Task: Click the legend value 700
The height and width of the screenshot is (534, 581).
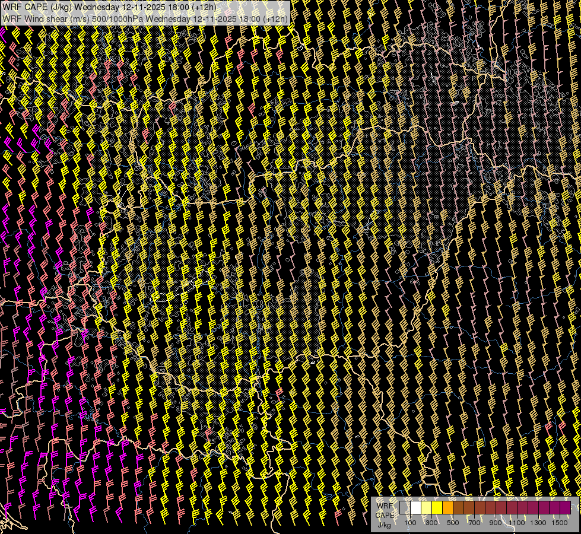Action: coord(474,523)
